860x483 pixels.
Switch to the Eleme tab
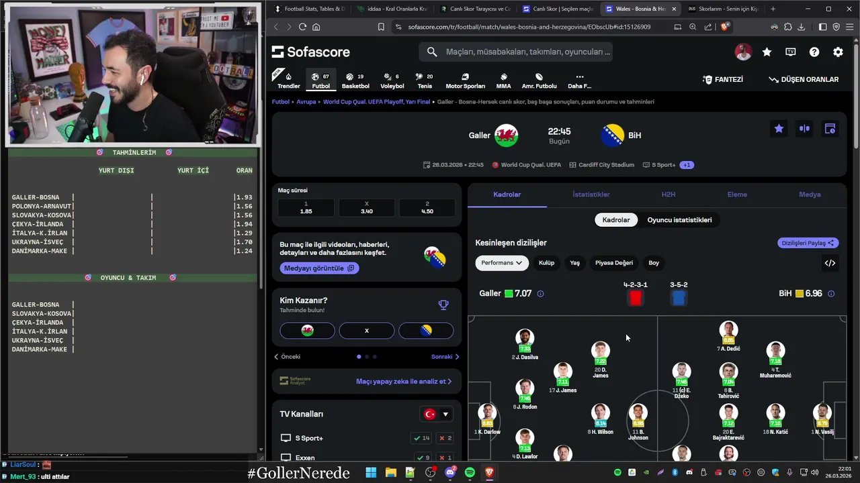tap(737, 195)
